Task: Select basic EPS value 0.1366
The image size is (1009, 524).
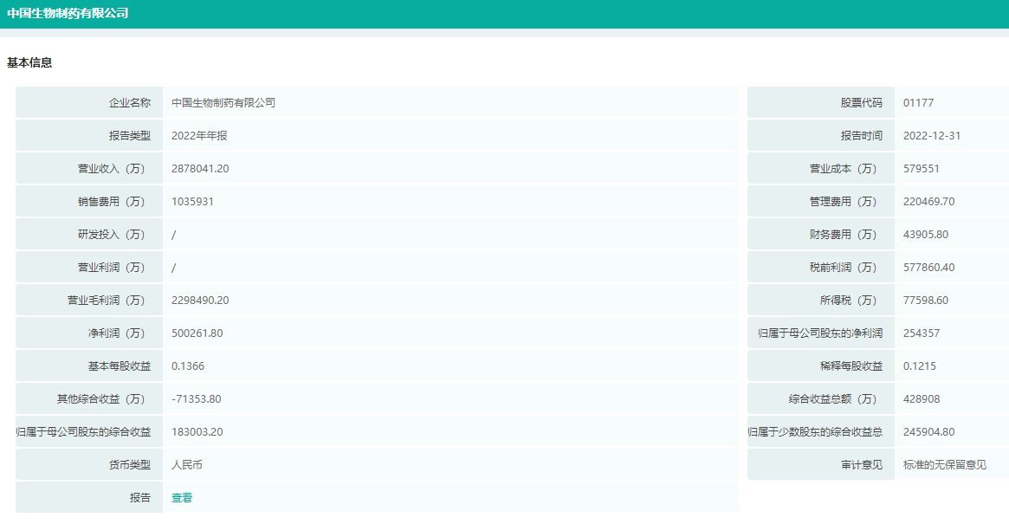Action: pyautogui.click(x=188, y=366)
